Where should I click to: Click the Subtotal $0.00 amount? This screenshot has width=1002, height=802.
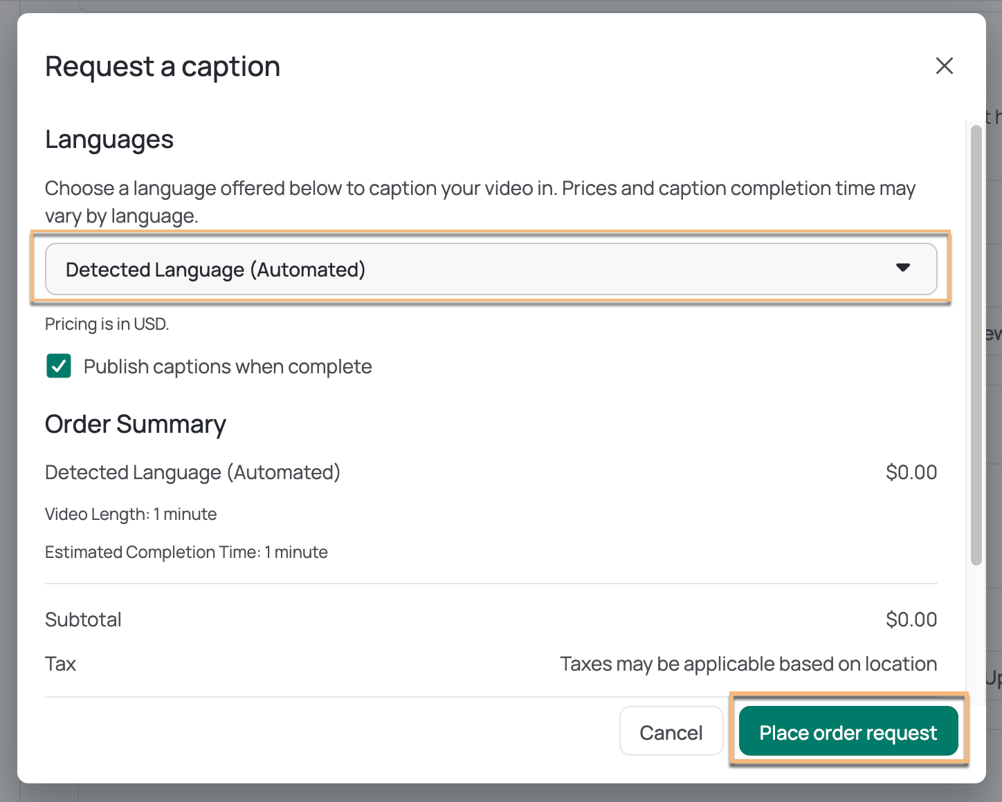click(x=911, y=619)
